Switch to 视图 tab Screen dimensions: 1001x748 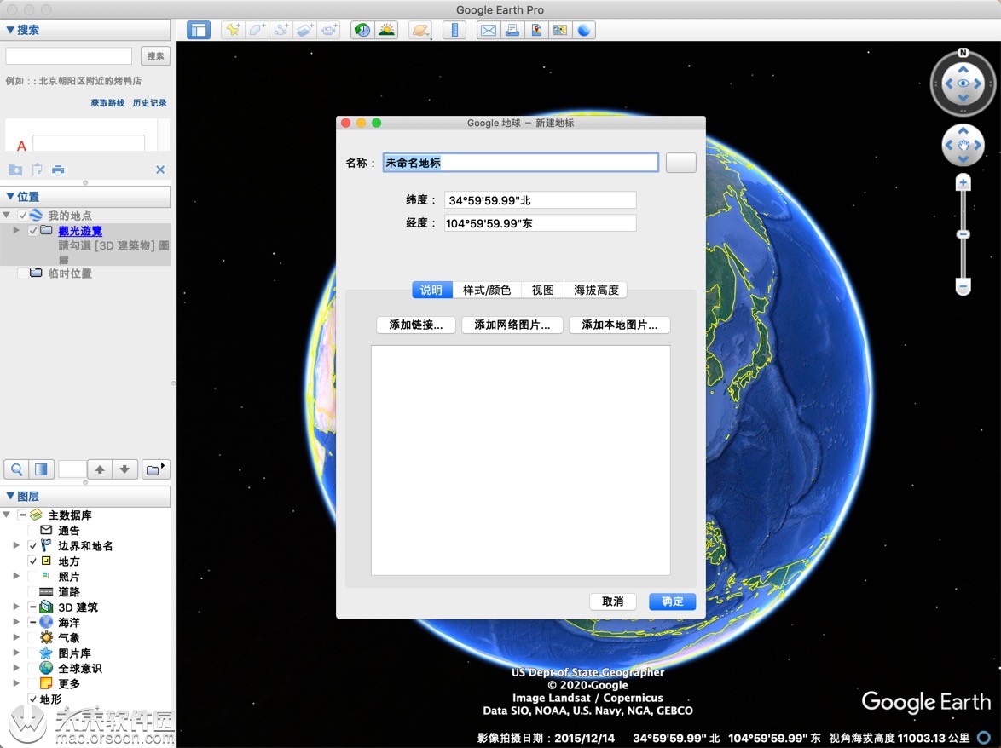[x=542, y=291]
